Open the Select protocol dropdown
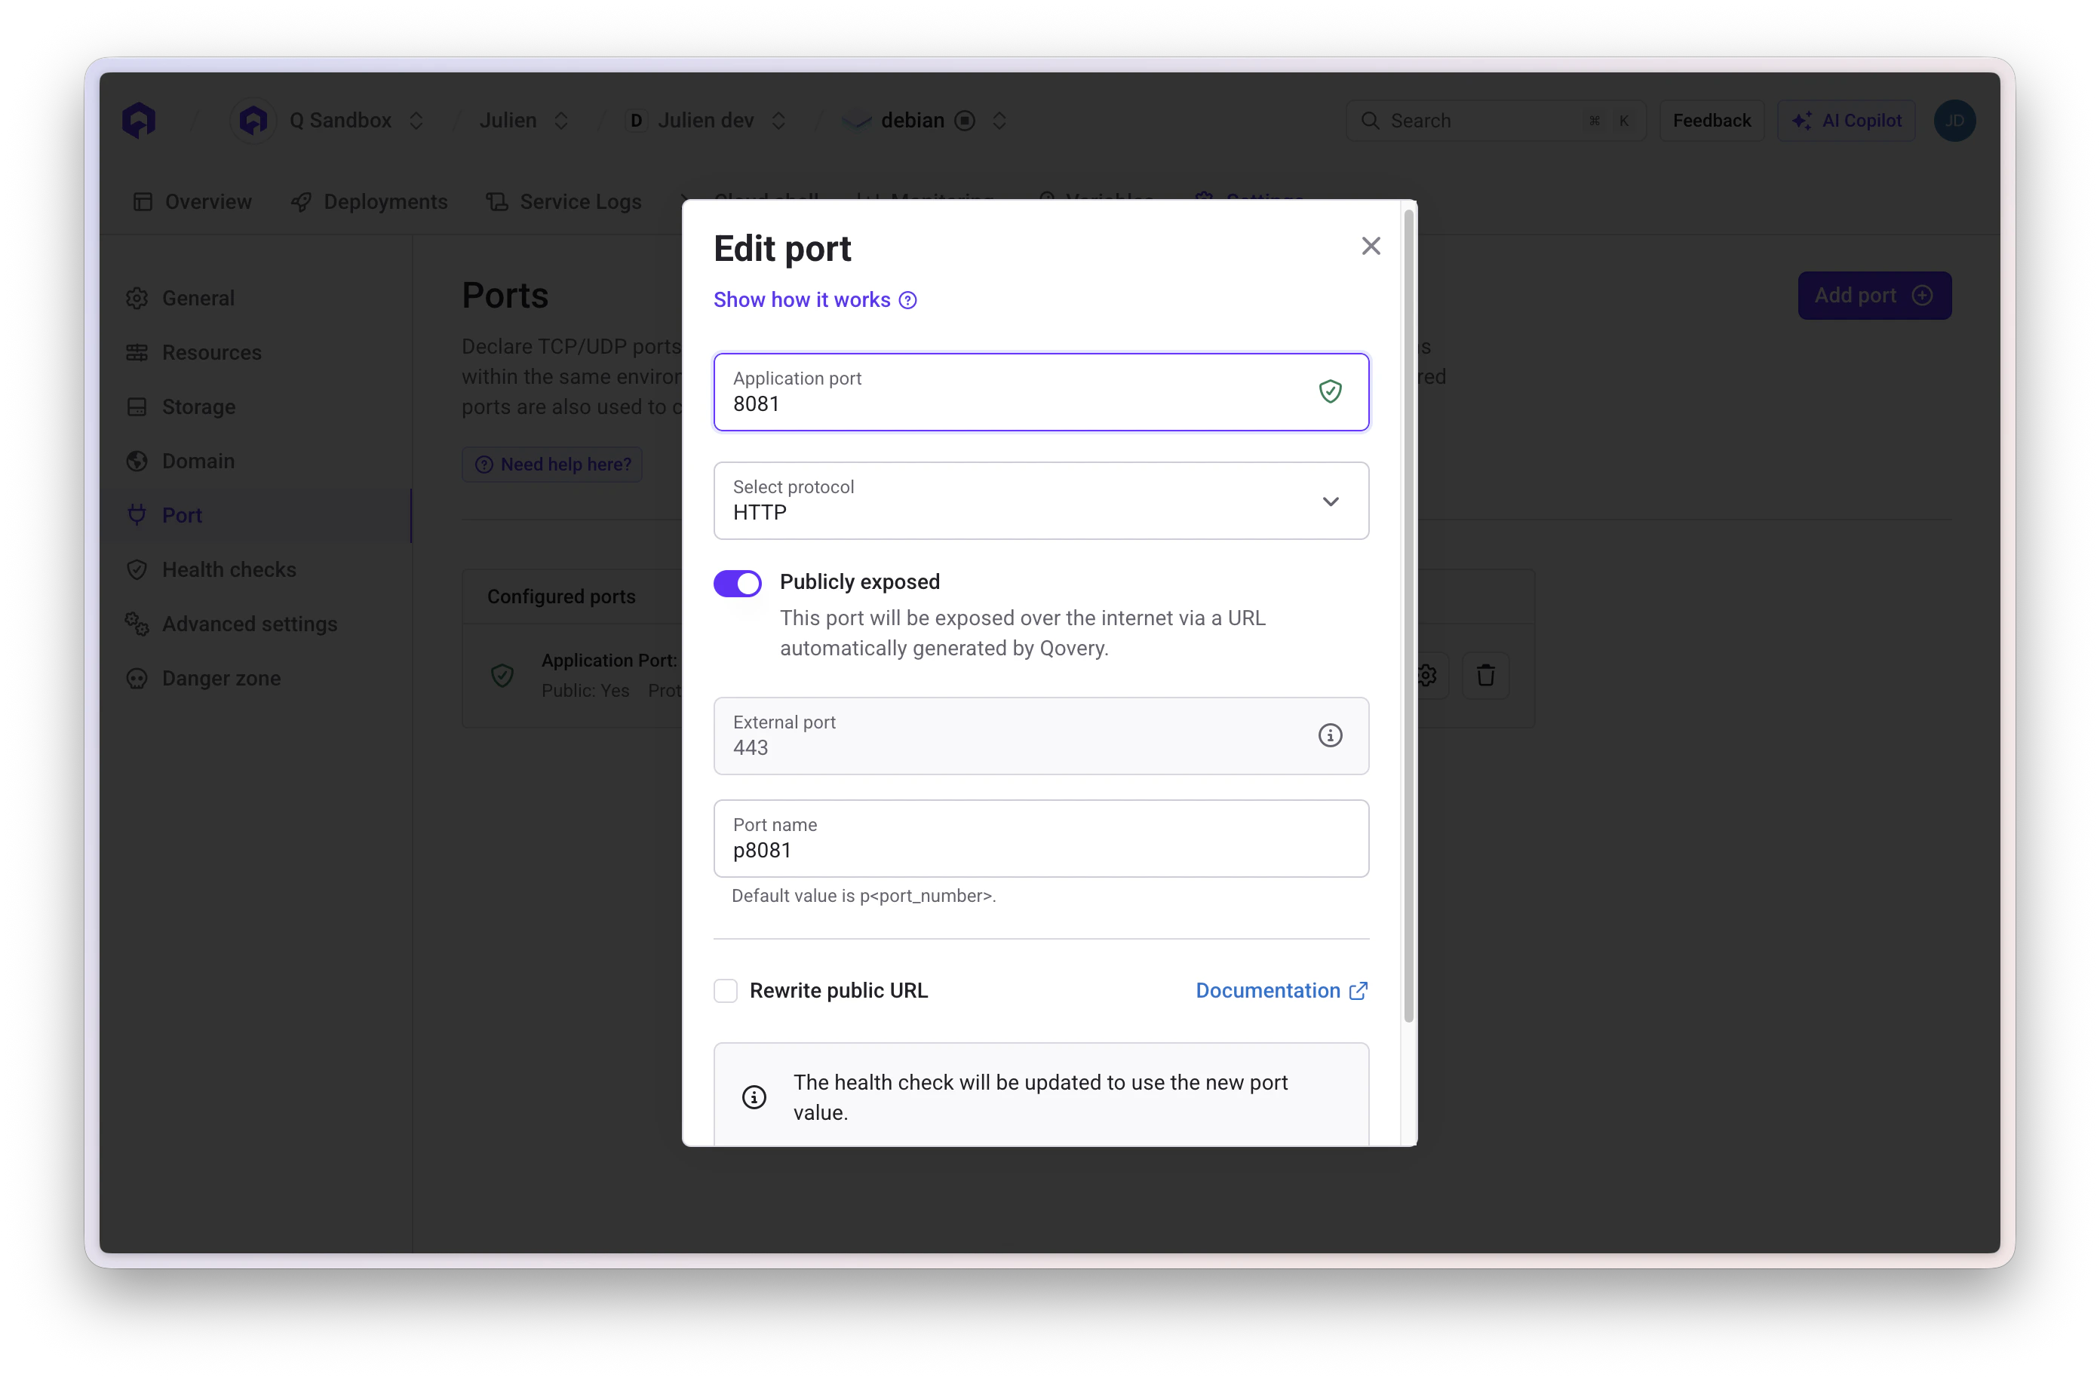 pos(1041,501)
